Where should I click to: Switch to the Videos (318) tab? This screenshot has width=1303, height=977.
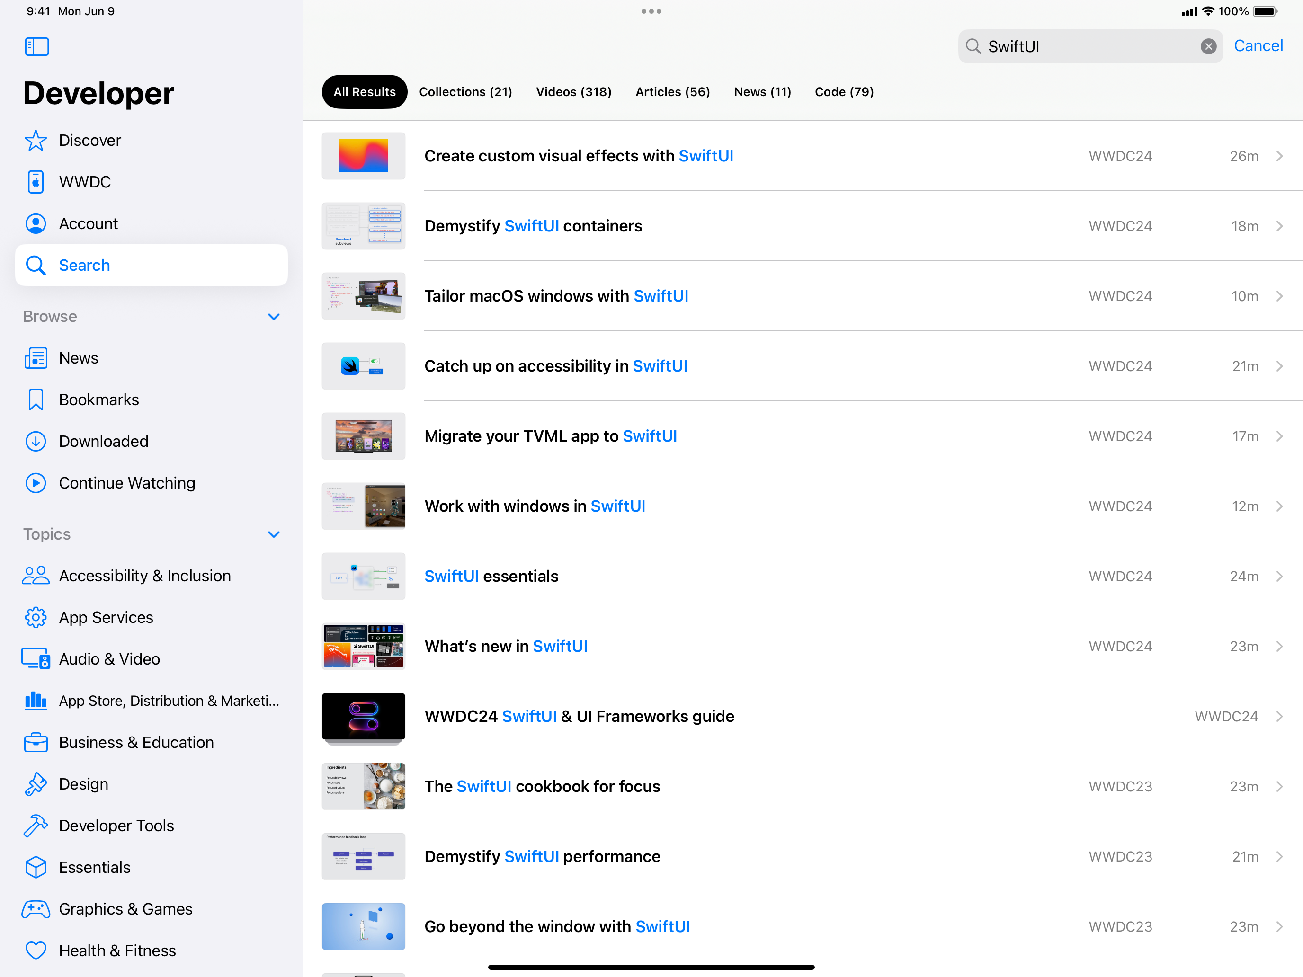tap(573, 92)
